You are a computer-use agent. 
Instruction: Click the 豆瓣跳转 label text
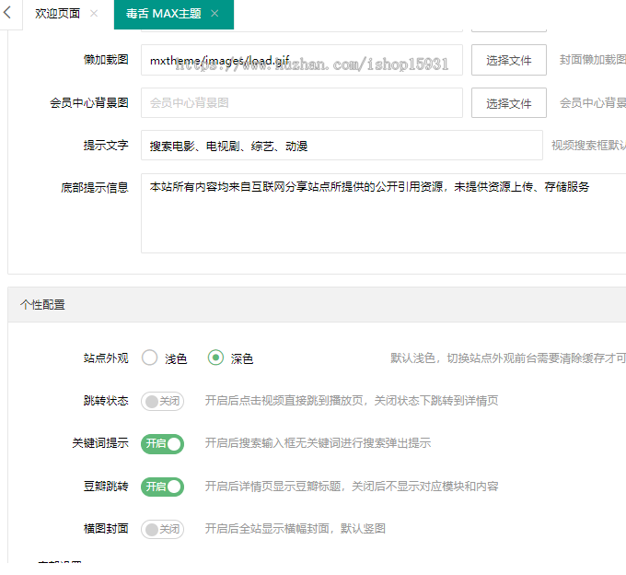(106, 487)
